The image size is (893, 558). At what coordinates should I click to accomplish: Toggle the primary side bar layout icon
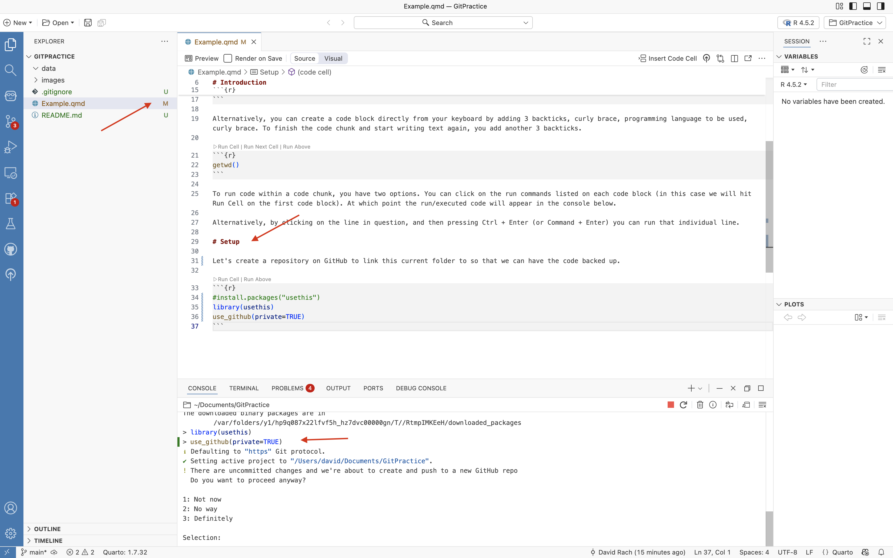pos(853,6)
